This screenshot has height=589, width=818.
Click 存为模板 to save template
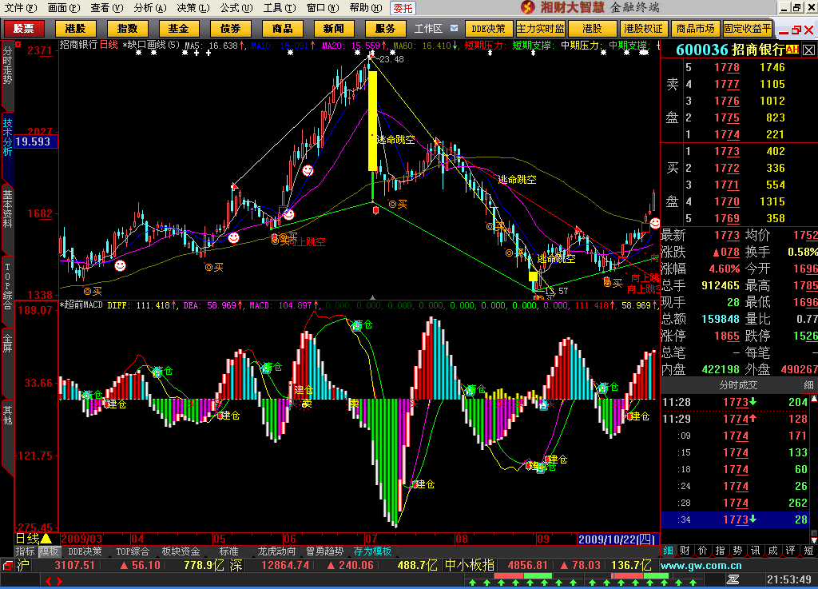(x=372, y=551)
